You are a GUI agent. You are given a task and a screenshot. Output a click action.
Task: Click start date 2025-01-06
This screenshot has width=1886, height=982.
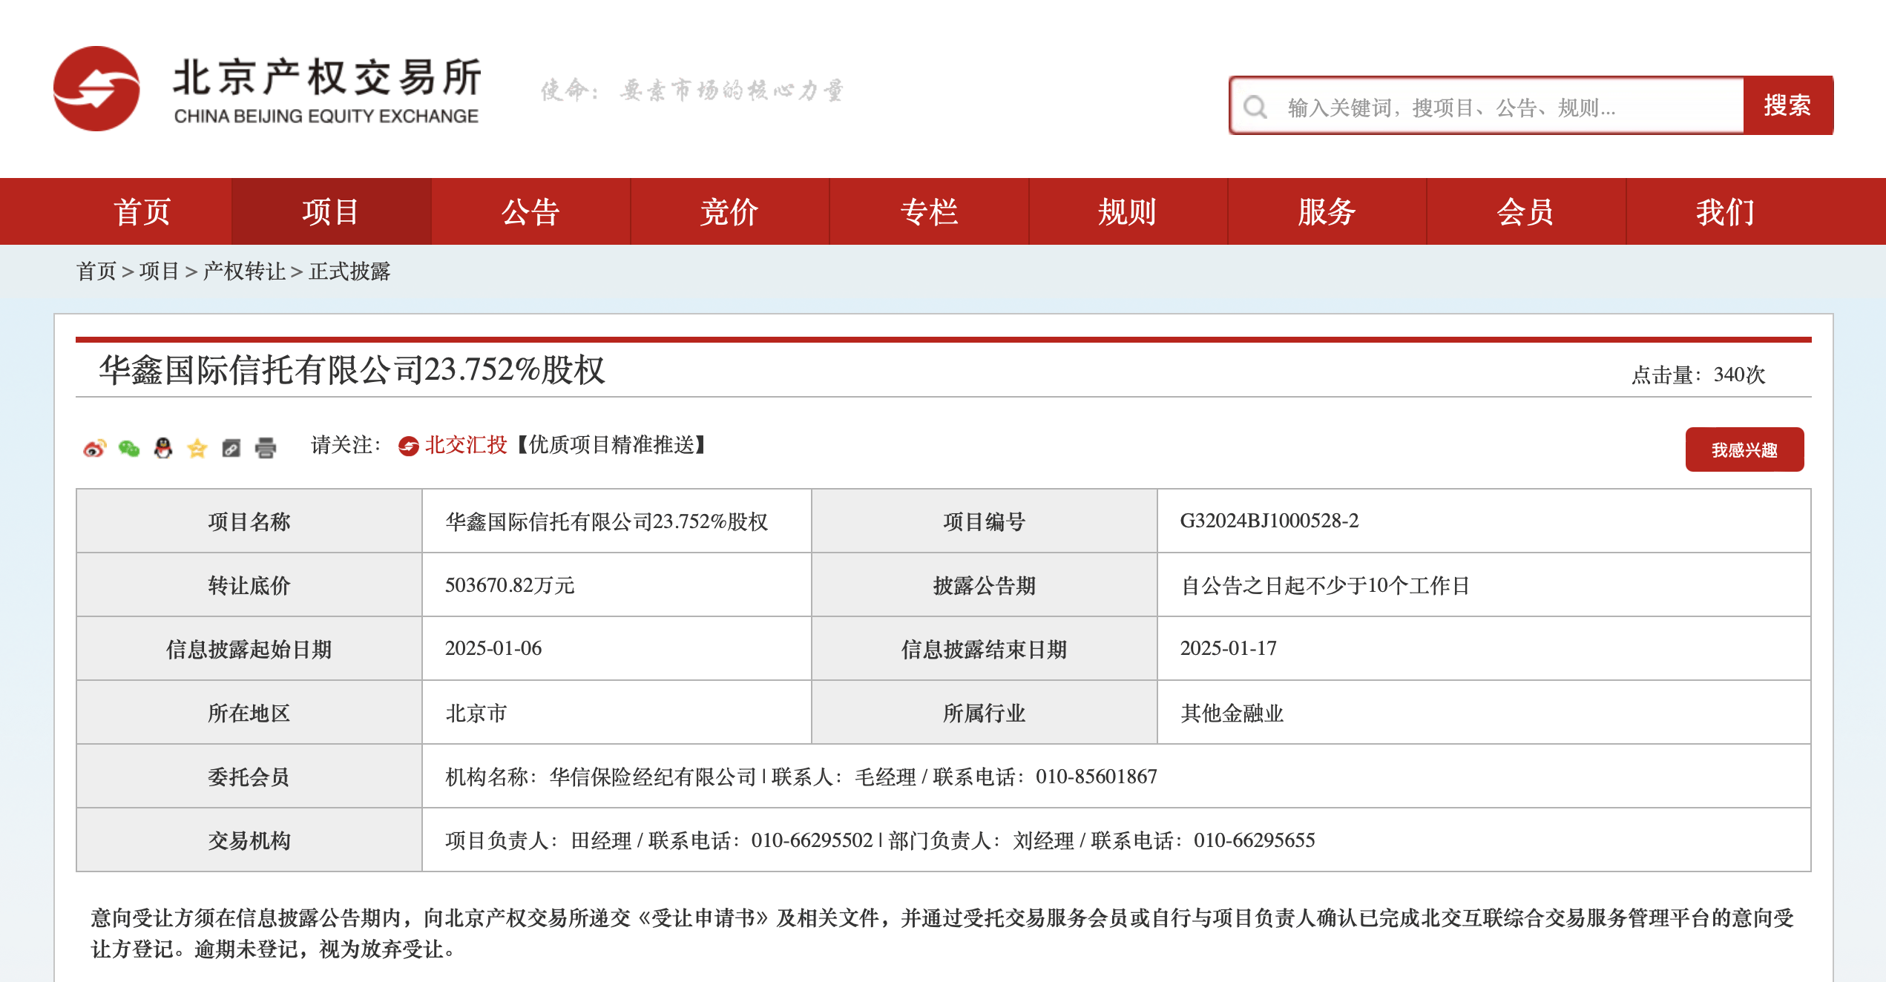point(493,648)
